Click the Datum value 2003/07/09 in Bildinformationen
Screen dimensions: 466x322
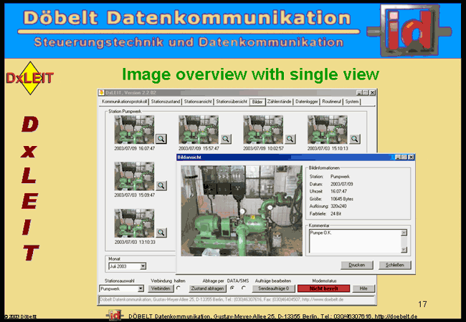click(342, 184)
